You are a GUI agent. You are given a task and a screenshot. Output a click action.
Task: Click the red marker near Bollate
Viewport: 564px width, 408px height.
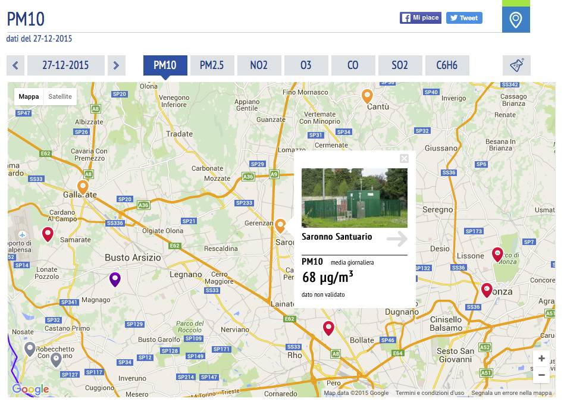(x=328, y=327)
